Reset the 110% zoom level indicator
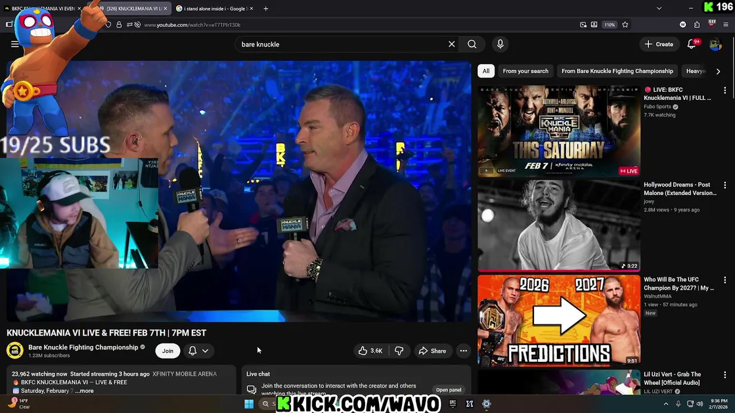This screenshot has height=413, width=735. coord(609,25)
